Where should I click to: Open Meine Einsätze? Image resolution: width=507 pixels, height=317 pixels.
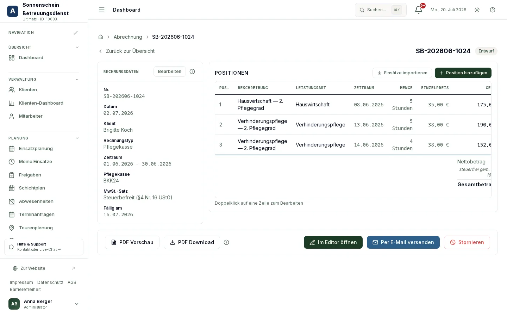tap(44, 162)
